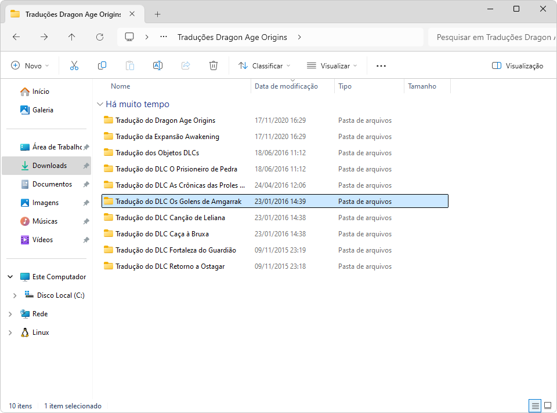The width and height of the screenshot is (557, 413).
Task: Sort by the Tipo column header
Action: coord(345,86)
